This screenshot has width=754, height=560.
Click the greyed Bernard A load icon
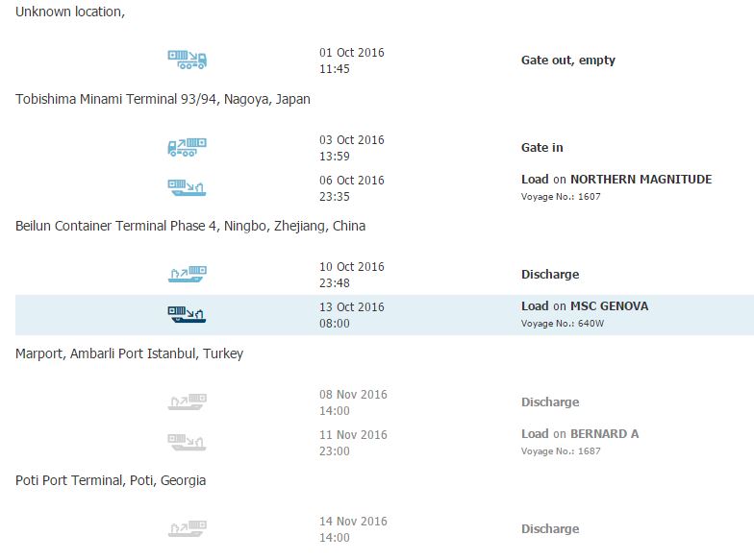(x=187, y=442)
